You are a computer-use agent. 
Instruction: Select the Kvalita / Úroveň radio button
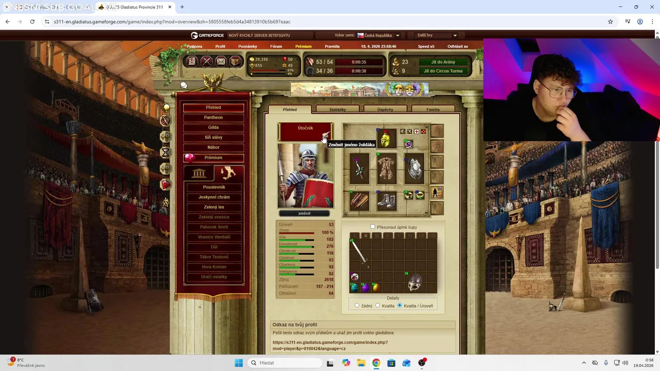pos(400,306)
